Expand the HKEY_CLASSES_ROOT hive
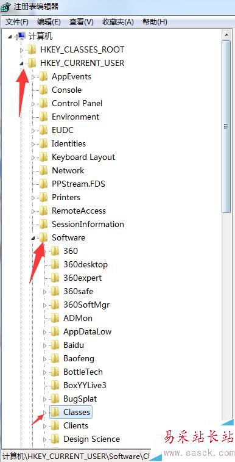235x462 pixels. click(21, 50)
